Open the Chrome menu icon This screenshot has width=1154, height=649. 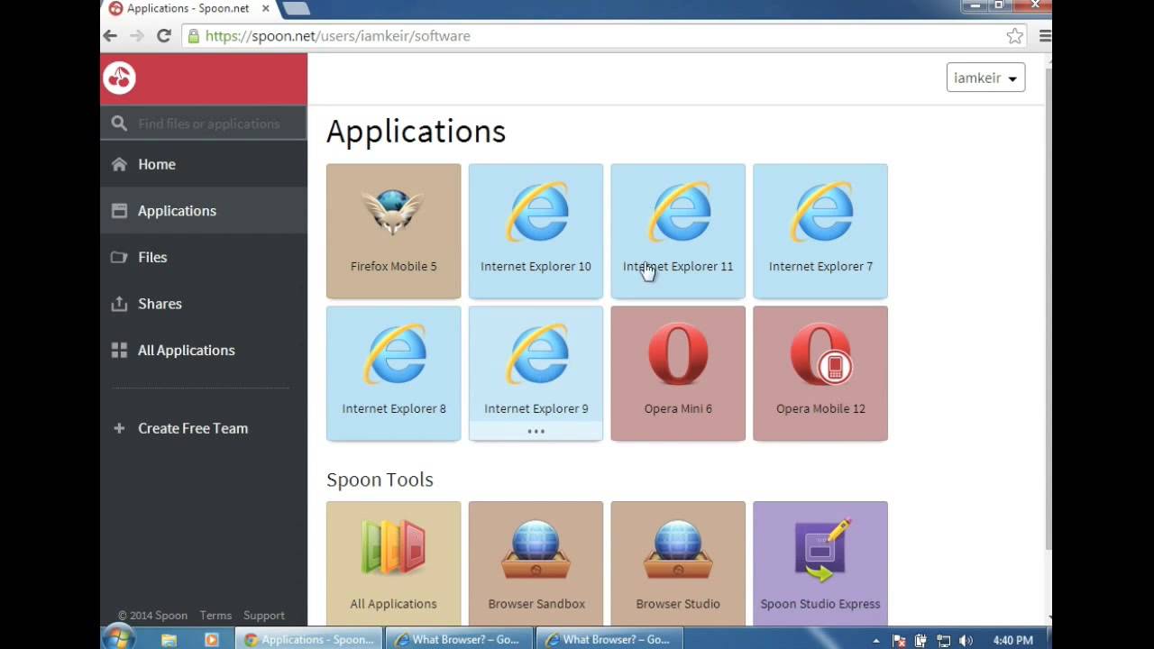click(x=1045, y=36)
